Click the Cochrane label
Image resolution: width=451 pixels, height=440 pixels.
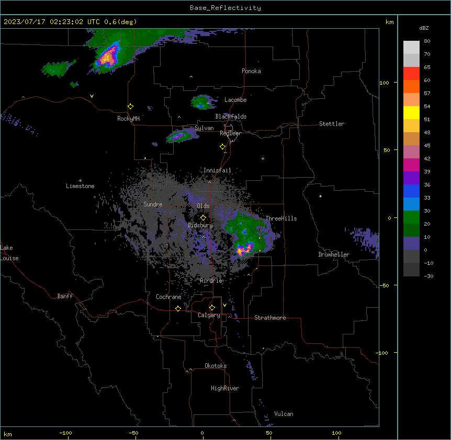pyautogui.click(x=168, y=297)
